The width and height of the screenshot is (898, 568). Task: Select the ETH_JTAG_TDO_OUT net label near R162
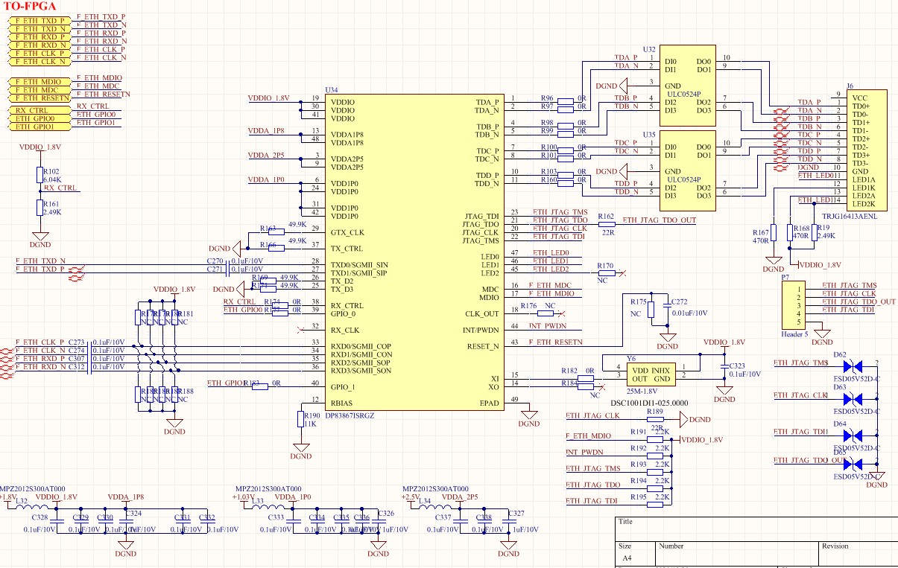pyautogui.click(x=659, y=220)
